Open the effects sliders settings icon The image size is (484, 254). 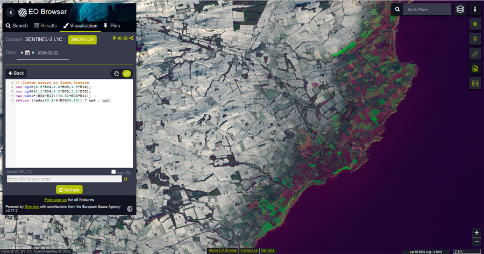pos(125,38)
